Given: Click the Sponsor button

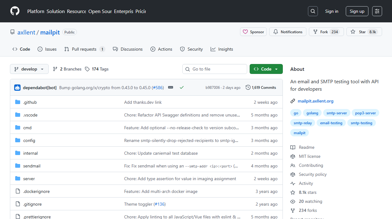Looking at the screenshot, I should [253, 32].
